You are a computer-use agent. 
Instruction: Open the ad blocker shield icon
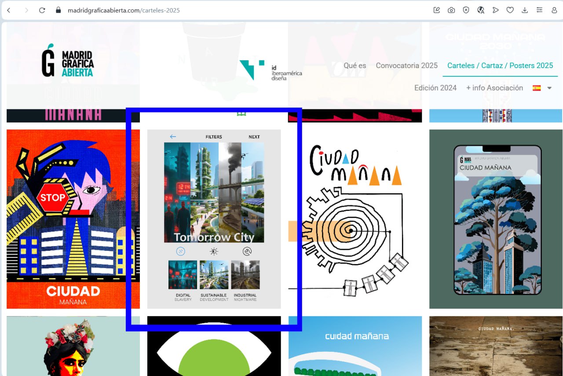[x=466, y=10]
